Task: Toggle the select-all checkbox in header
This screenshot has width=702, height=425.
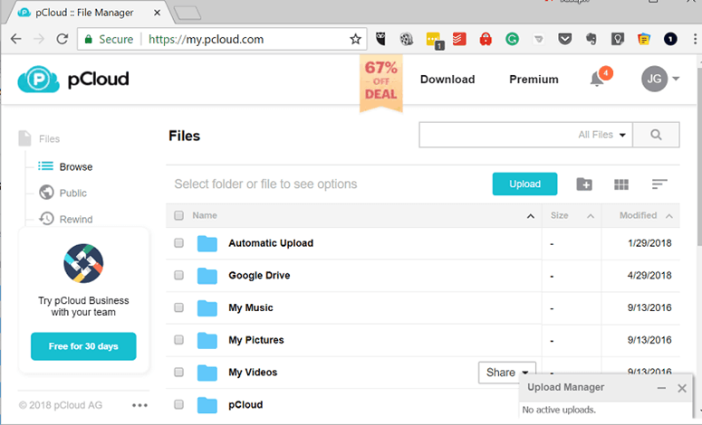Action: (x=178, y=215)
